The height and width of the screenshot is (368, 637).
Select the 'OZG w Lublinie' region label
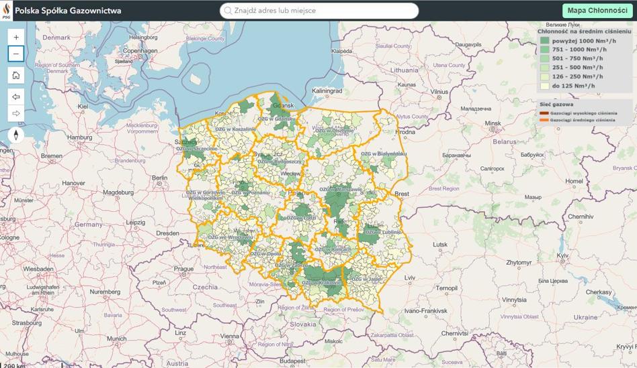point(383,232)
